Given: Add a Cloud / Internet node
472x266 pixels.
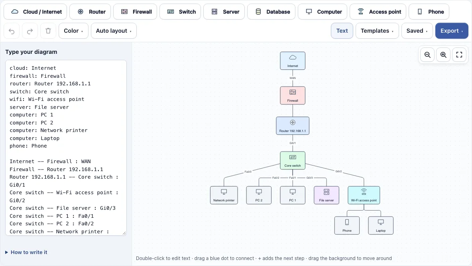Looking at the screenshot, I should tap(35, 12).
